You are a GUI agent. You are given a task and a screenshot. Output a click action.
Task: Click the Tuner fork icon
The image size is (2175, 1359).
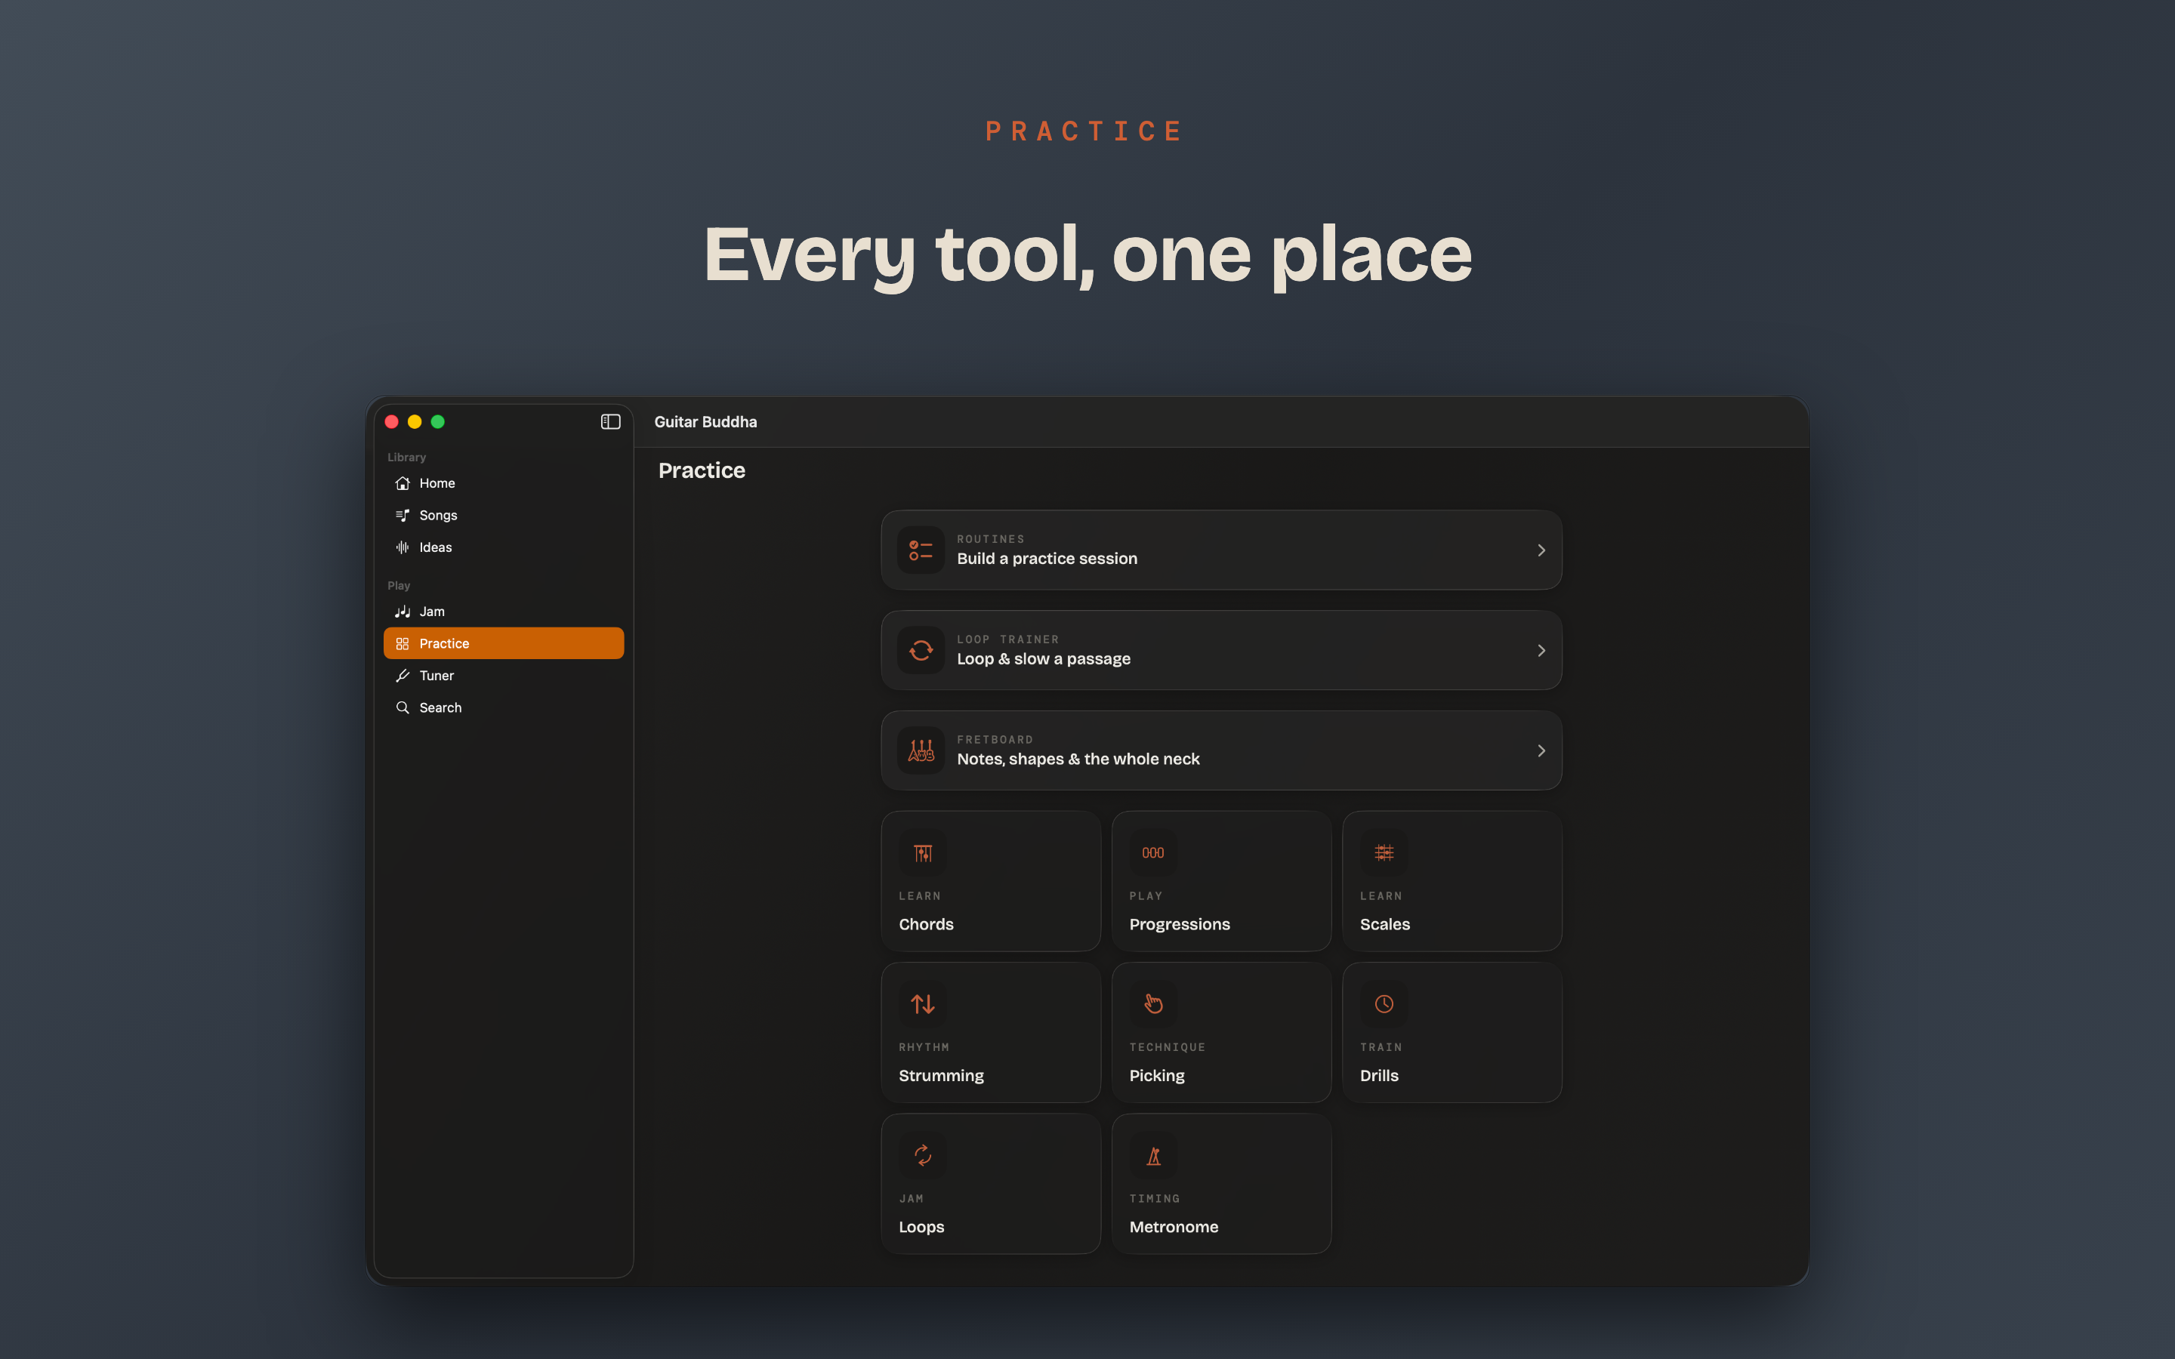click(403, 676)
